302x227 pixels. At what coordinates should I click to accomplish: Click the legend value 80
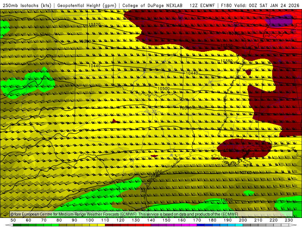click(x=59, y=220)
